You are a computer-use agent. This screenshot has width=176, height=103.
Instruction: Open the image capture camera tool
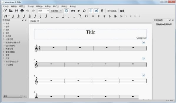(x=122, y=11)
